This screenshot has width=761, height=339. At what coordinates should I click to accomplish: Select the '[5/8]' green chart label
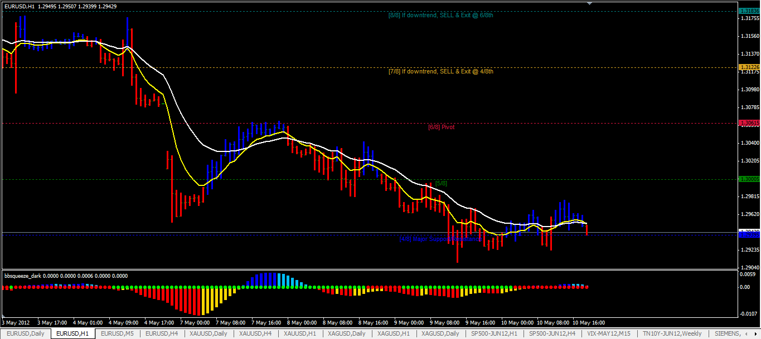[x=441, y=183]
